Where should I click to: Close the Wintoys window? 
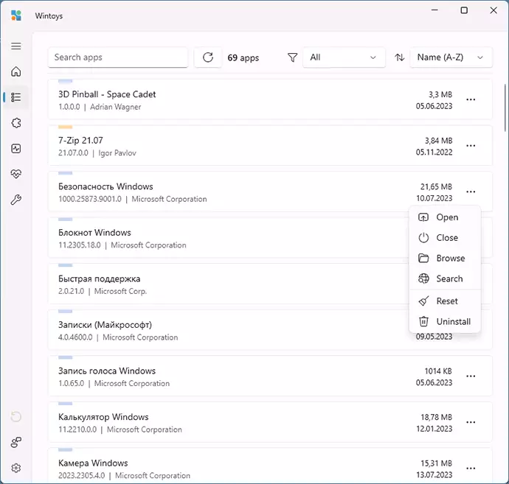coord(494,10)
